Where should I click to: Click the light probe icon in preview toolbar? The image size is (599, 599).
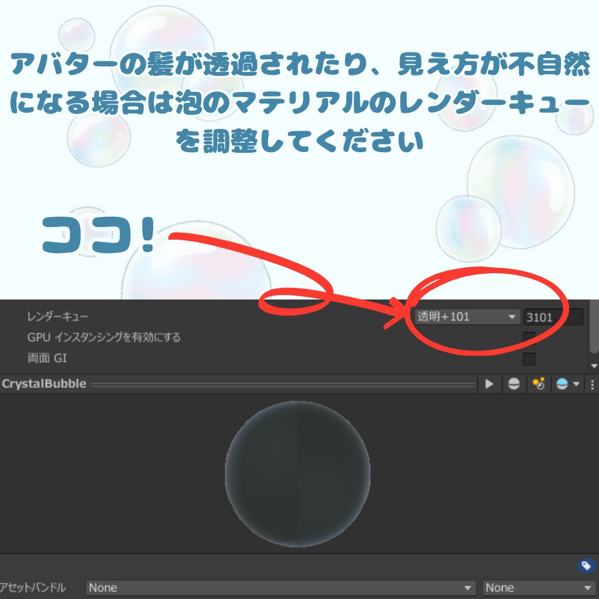pyautogui.click(x=538, y=384)
